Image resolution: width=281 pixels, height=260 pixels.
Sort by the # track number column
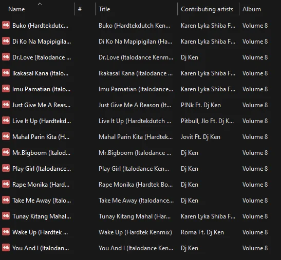pyautogui.click(x=80, y=9)
